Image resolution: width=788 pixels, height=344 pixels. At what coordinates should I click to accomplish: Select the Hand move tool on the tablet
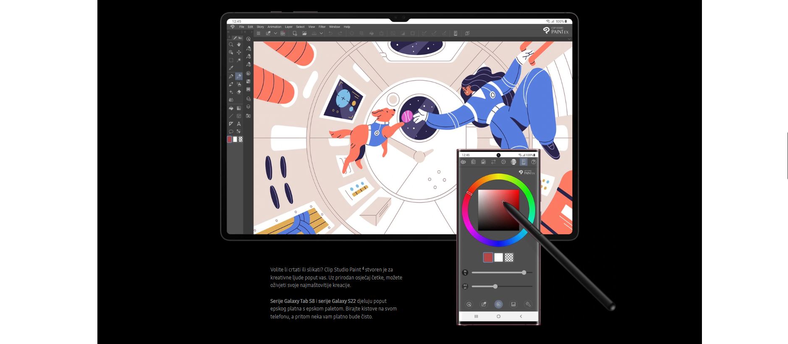239,44
